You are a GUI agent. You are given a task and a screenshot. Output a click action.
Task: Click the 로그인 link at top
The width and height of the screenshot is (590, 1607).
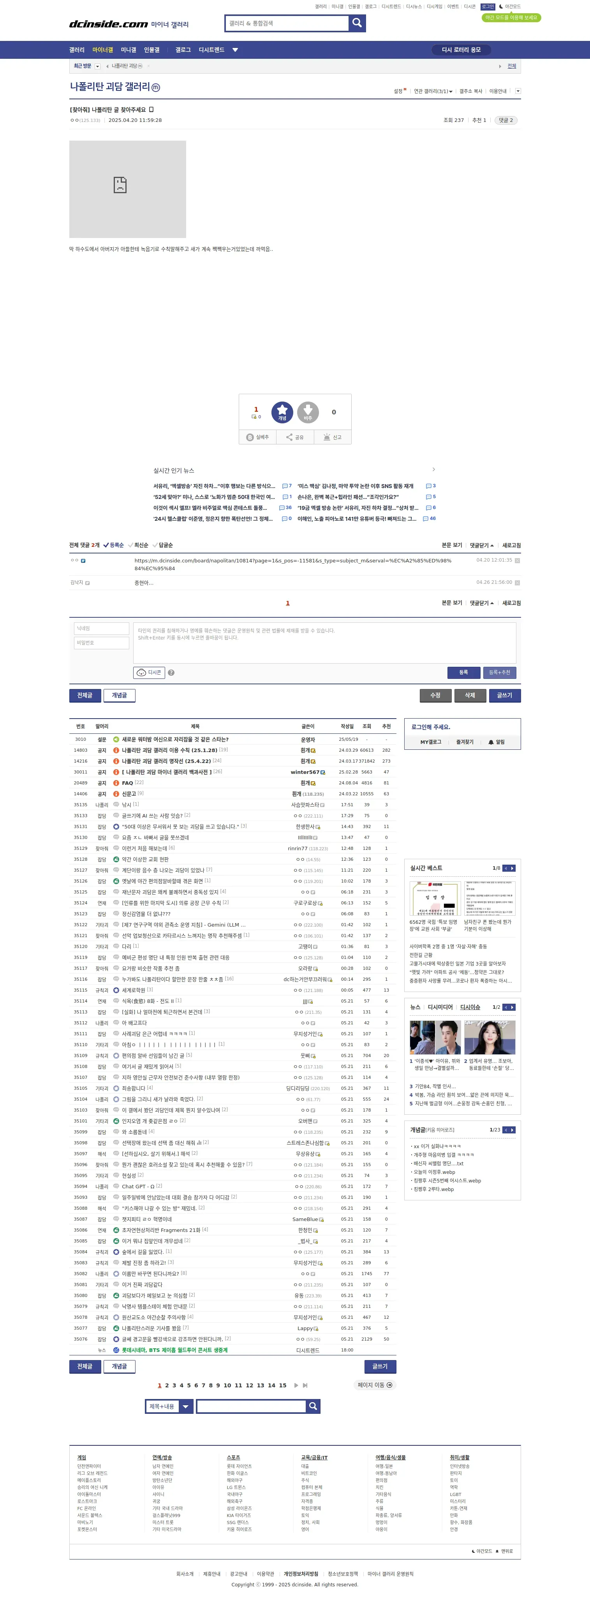pos(488,6)
